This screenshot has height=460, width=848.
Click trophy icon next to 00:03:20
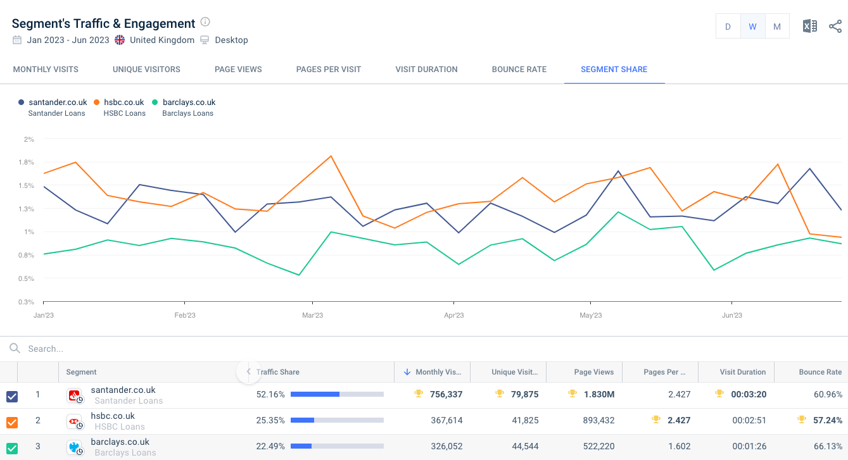719,394
